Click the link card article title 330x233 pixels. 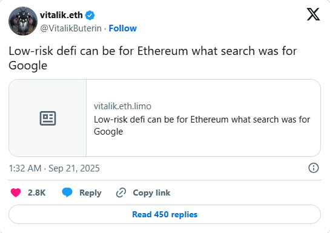point(202,126)
